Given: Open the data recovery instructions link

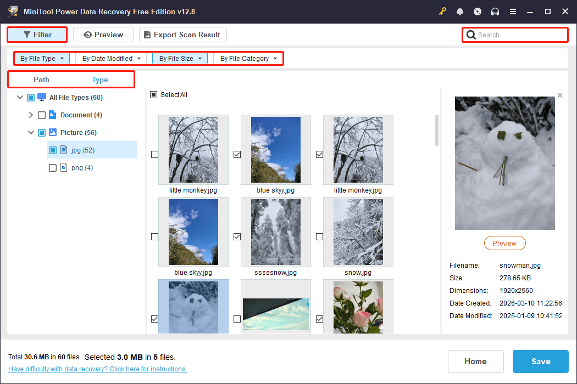Looking at the screenshot, I should pyautogui.click(x=98, y=369).
